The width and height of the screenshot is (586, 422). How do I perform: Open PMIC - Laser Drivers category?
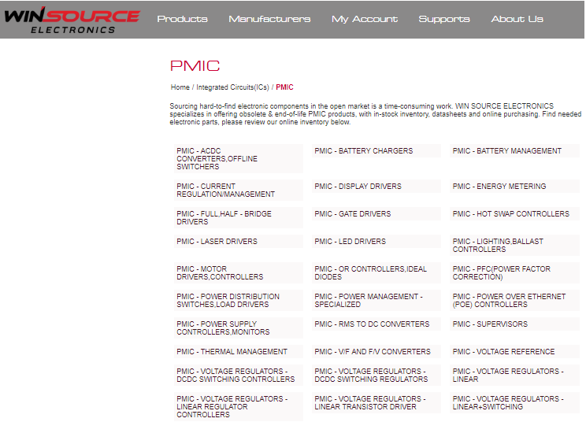[x=239, y=241]
